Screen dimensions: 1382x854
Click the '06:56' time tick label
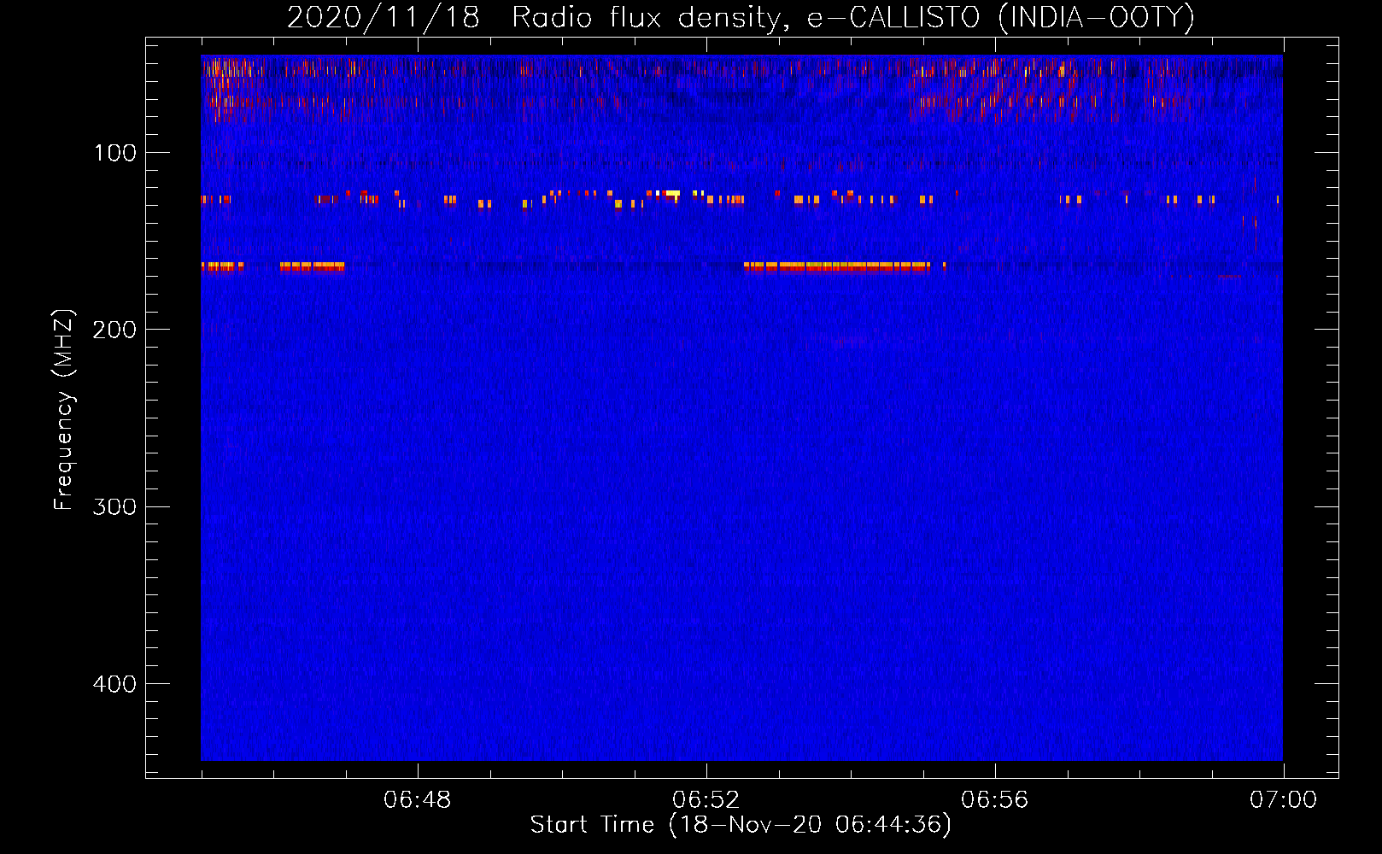click(995, 800)
